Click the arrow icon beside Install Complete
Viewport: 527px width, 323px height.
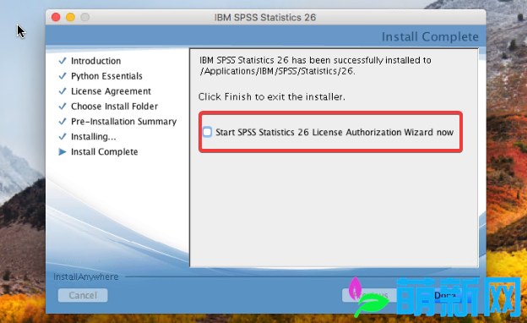tap(62, 151)
